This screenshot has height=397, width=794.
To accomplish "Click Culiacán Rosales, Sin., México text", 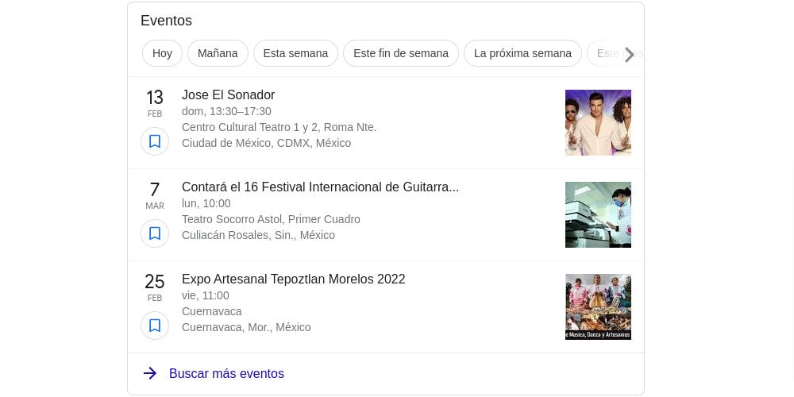I will pos(258,236).
